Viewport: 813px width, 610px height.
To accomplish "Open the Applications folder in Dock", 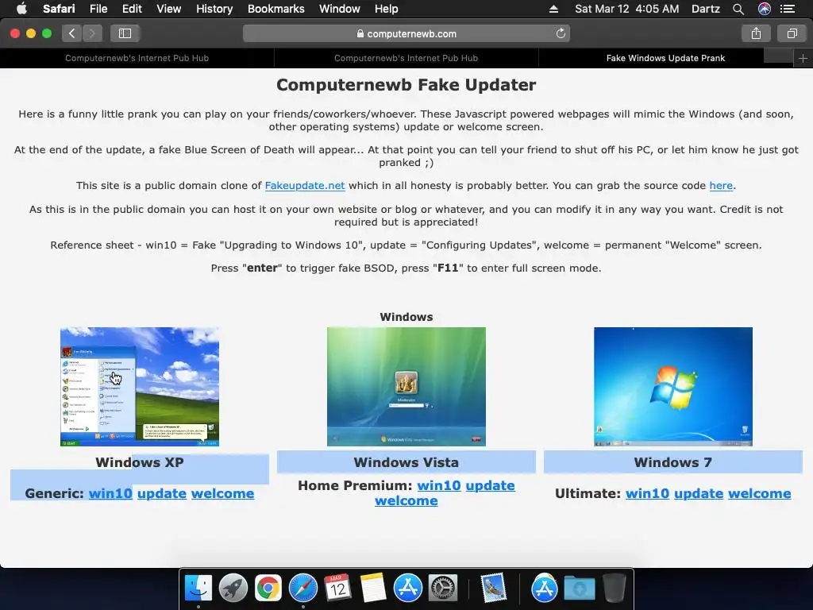I will point(545,589).
